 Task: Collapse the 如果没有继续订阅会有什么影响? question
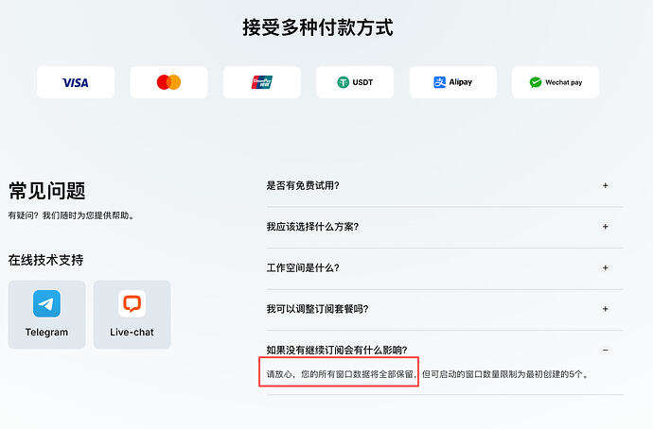(445, 350)
